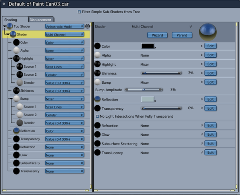Screen dimensions: 240x195
Task: Open double-chevron menu on Reflection row right panel
Action: pyautogui.click(x=202, y=99)
